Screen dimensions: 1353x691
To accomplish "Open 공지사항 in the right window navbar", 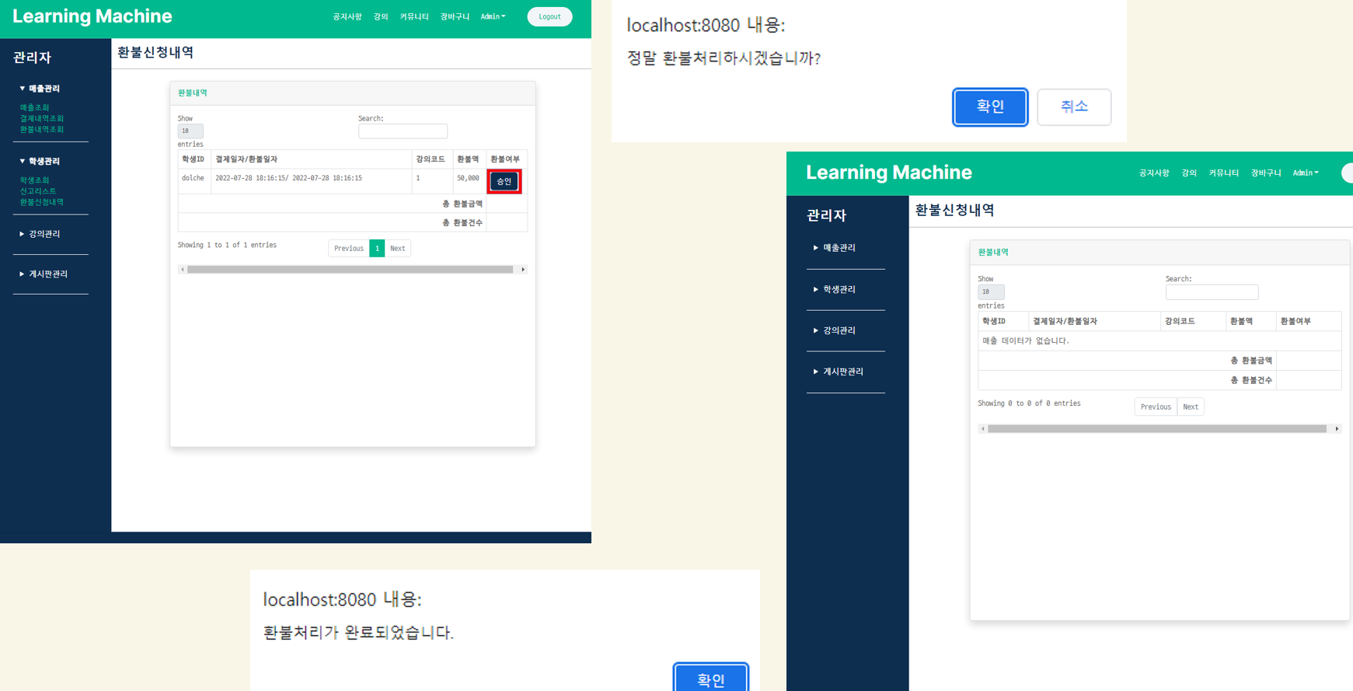I will [x=1154, y=173].
